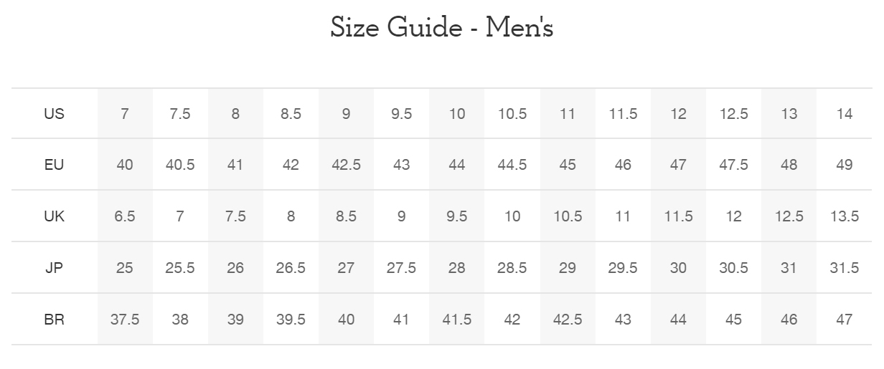The height and width of the screenshot is (369, 884).
Task: Click US size 10.5 cell
Action: (x=512, y=113)
